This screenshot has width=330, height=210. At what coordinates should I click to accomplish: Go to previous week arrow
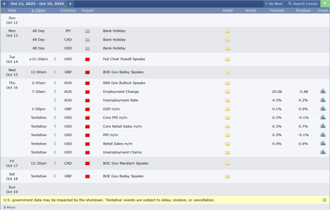[x=4, y=4]
